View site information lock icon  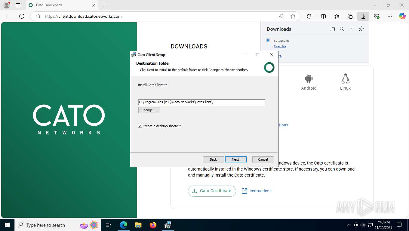point(38,16)
